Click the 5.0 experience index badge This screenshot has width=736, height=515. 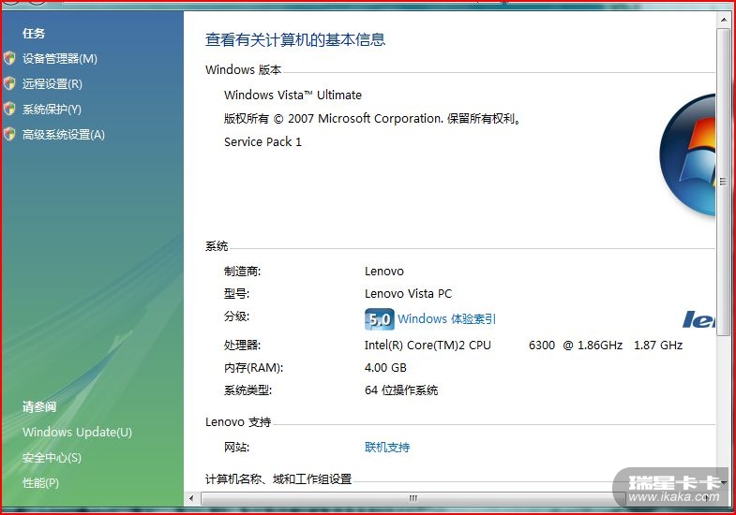point(380,319)
